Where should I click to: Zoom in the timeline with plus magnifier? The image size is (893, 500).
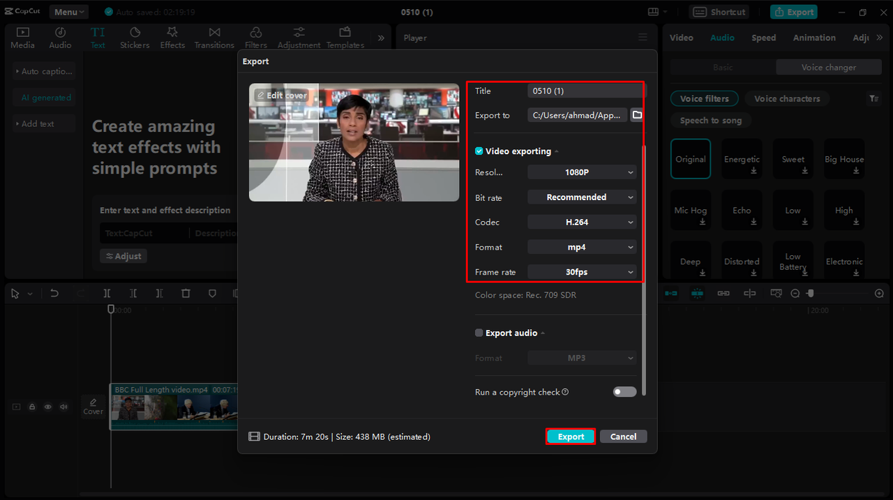coord(879,294)
